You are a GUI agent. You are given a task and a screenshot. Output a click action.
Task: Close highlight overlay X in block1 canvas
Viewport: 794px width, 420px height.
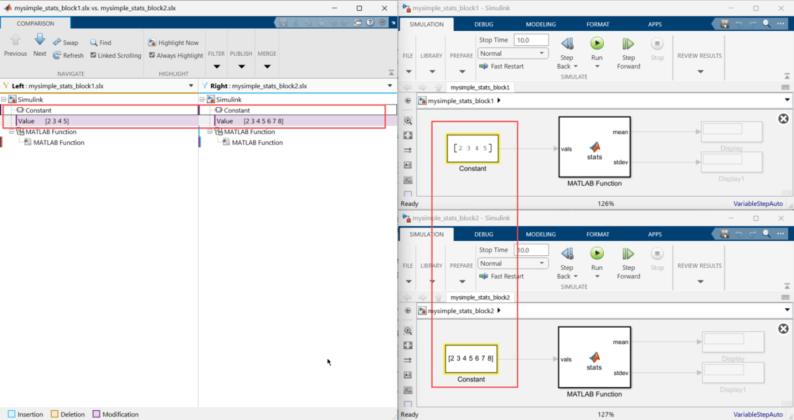[x=783, y=119]
